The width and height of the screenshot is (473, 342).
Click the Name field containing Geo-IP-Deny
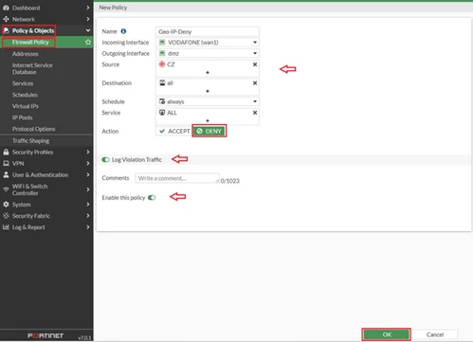pos(208,31)
